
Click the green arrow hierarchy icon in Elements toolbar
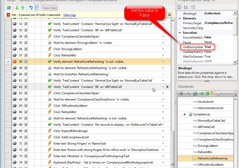tap(195, 94)
